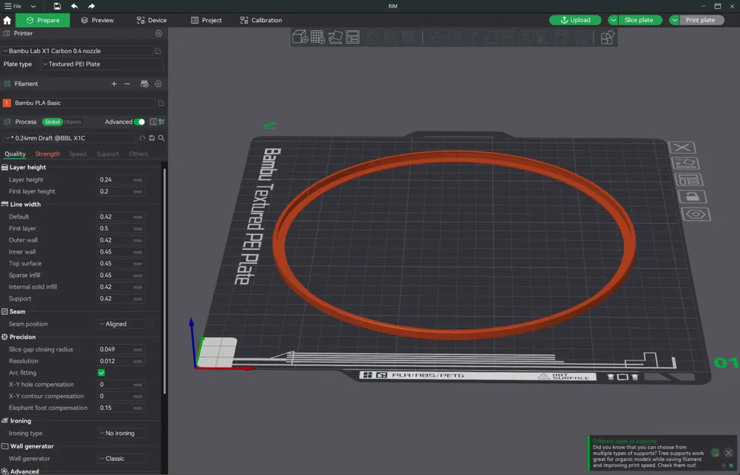
Task: Click the search settings magnifier icon
Action: tap(161, 138)
